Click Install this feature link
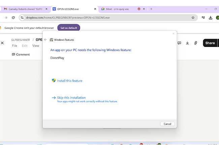This screenshot has height=151, width=219. pyautogui.click(x=69, y=81)
